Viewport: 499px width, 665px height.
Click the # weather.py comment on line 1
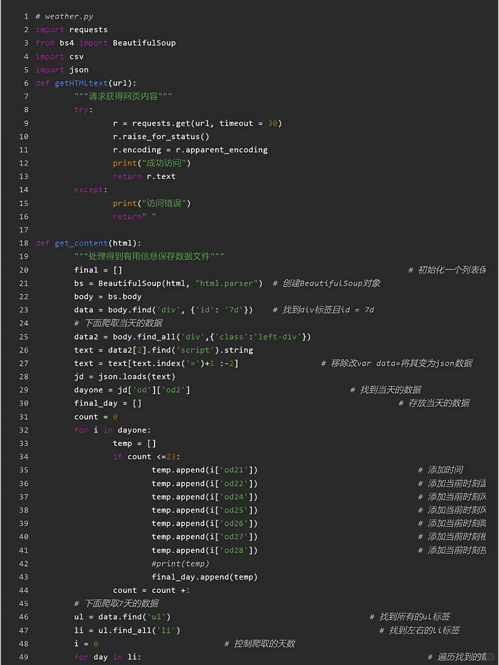tap(65, 16)
